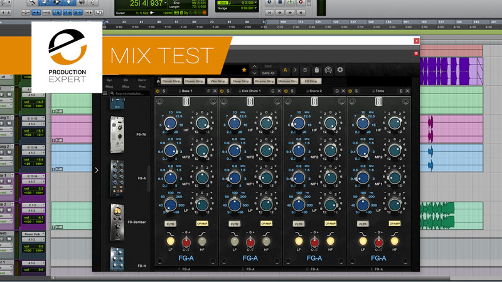Select the Vibe Strip preset tab

[x=218, y=81]
